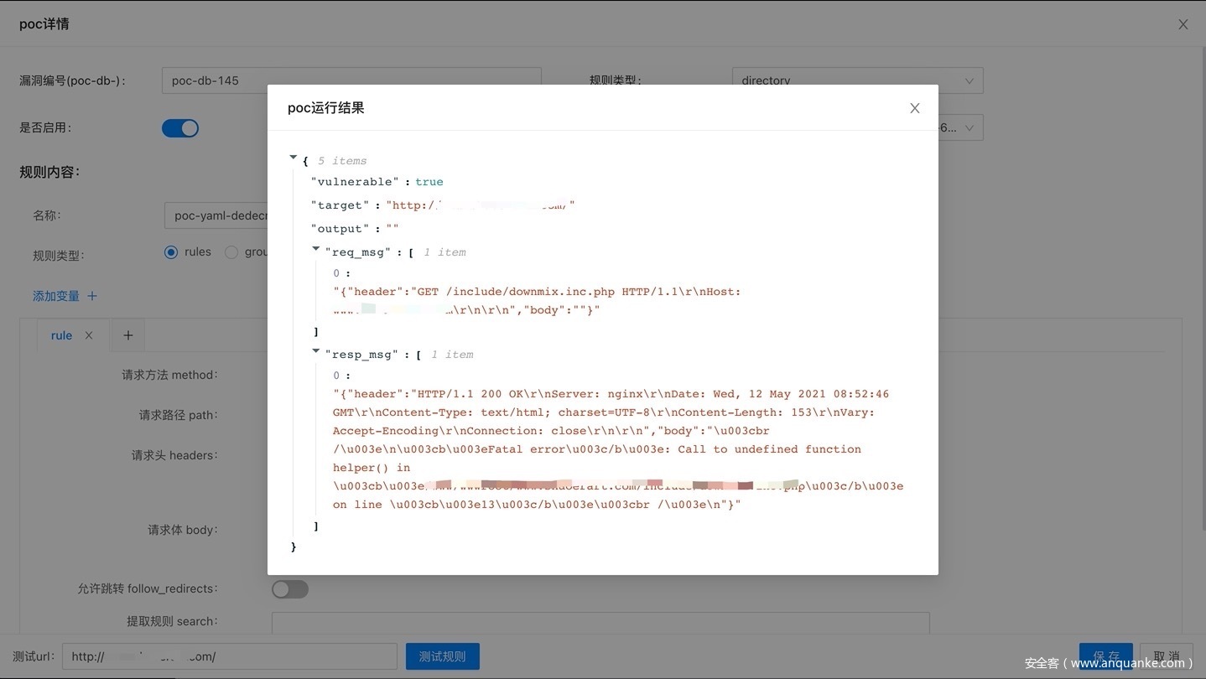Viewport: 1206px width, 679px height.
Task: Click the 漏洞编号 poc-db-145 field
Action: click(x=351, y=81)
